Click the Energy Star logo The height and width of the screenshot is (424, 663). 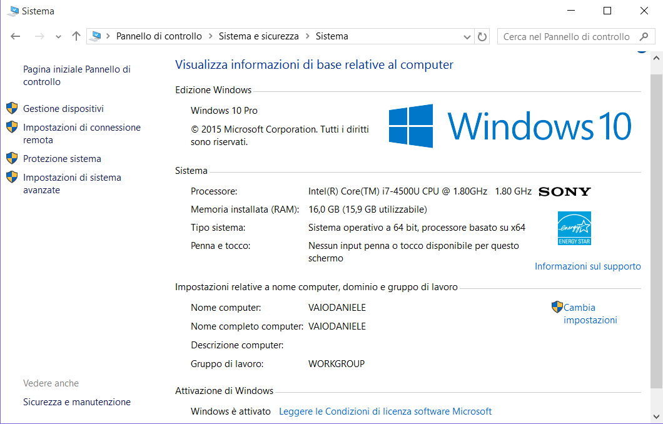pos(574,228)
